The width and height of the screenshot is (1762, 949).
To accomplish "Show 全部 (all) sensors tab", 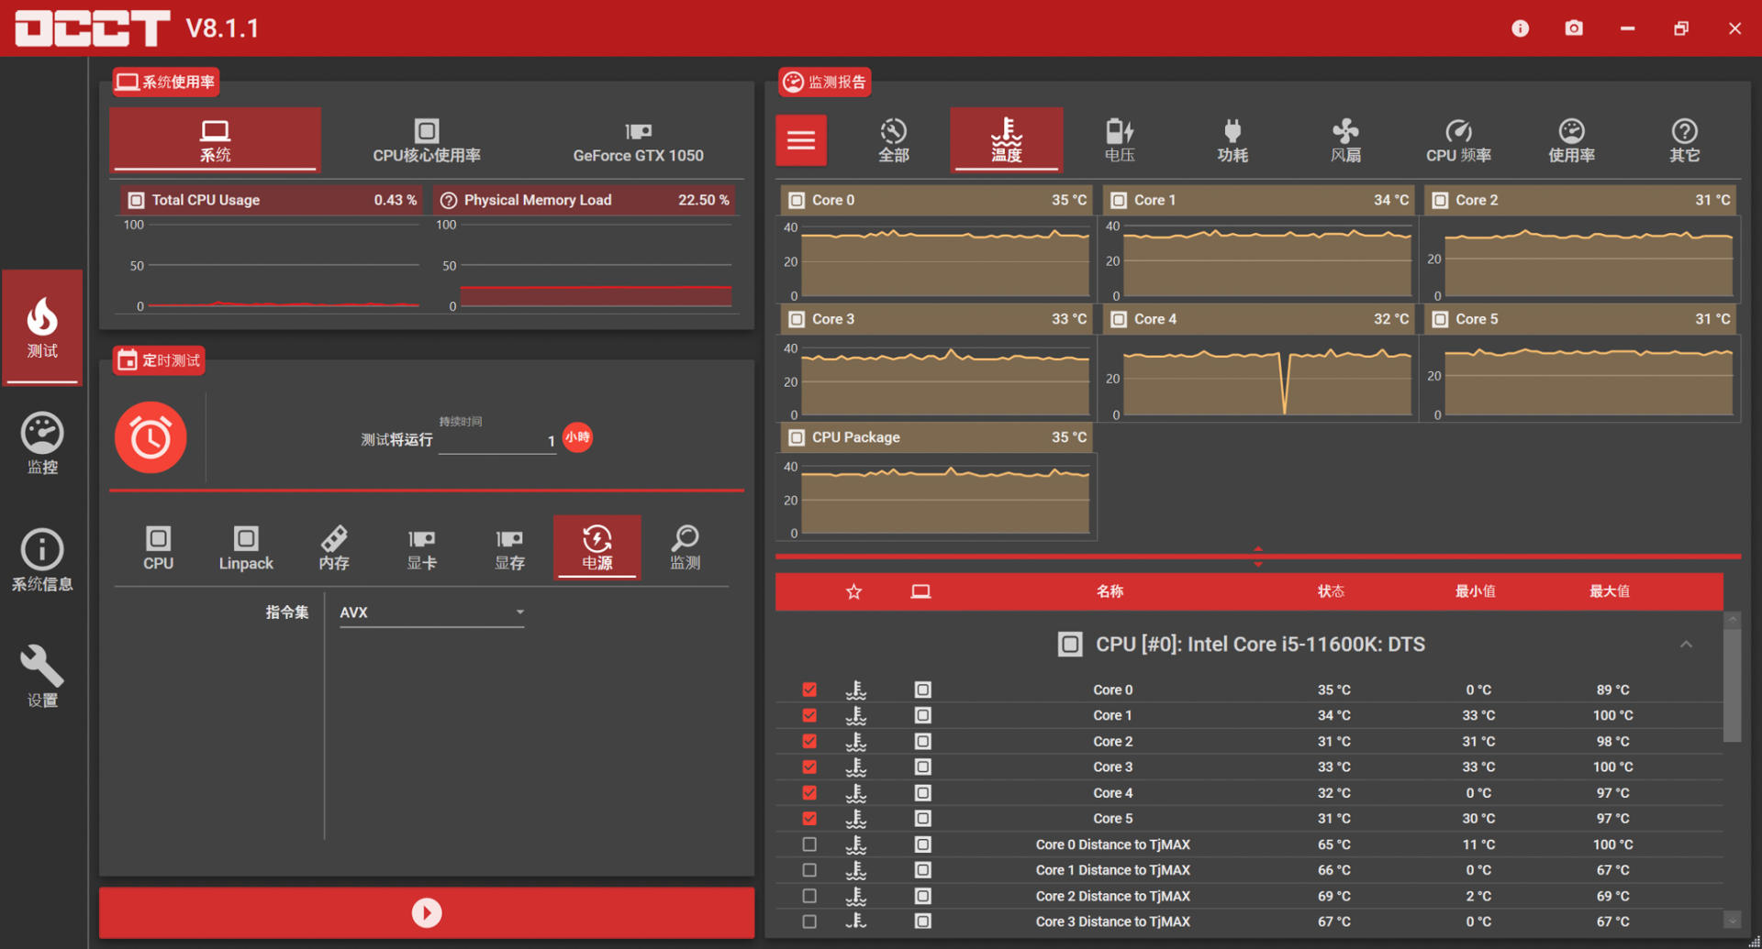I will (894, 140).
